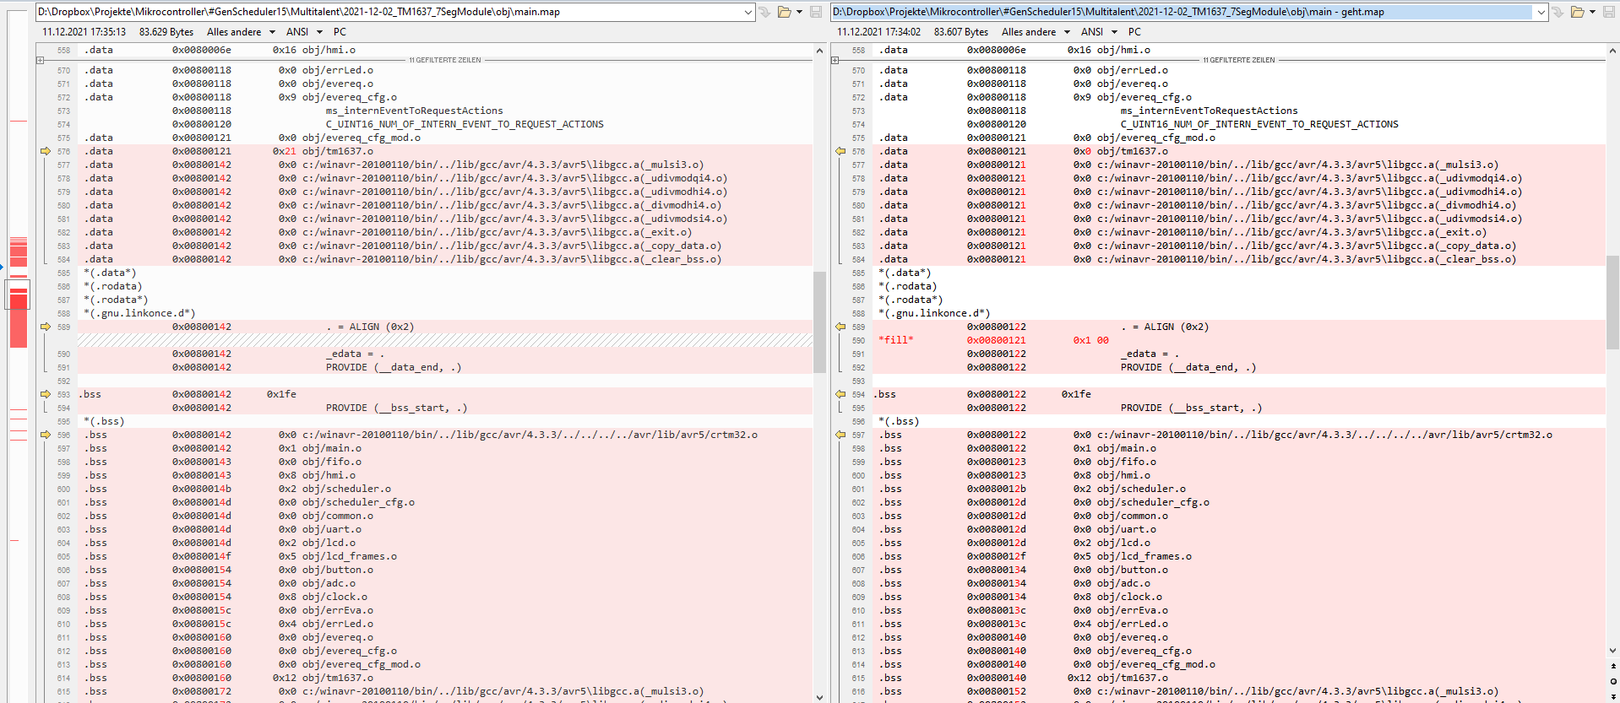Screen dimensions: 1620x703
Task: Click right line 592 'PROVIDE (__data_end, .)'
Action: (x=1188, y=367)
